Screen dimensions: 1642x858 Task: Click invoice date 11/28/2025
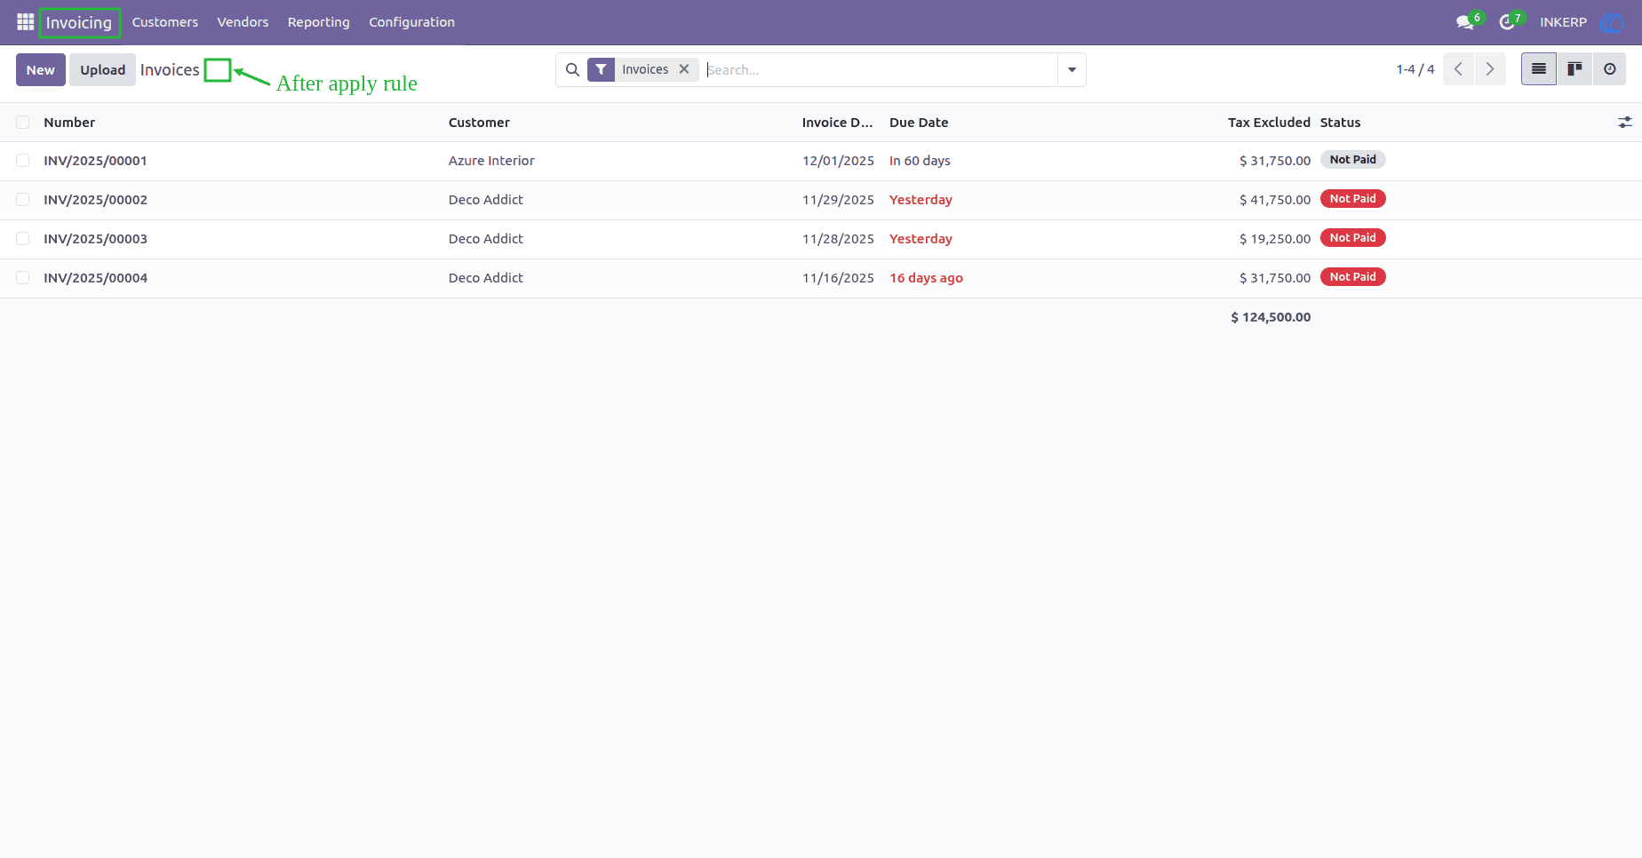[838, 239]
